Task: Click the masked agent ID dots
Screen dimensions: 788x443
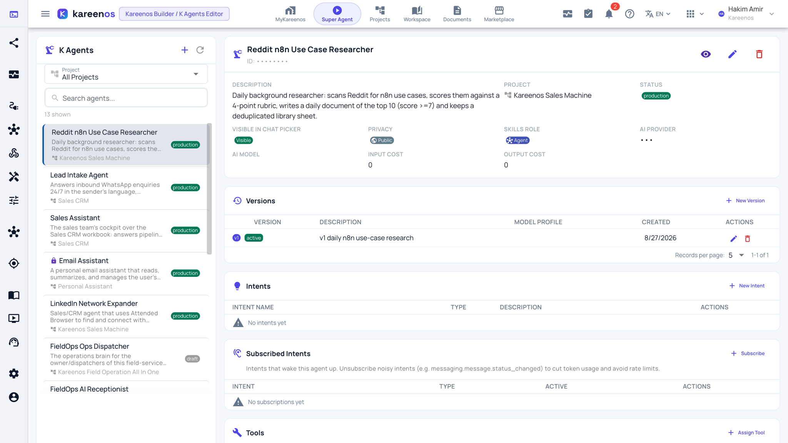Action: [272, 62]
